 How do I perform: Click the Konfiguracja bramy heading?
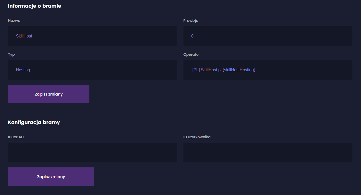coord(34,122)
